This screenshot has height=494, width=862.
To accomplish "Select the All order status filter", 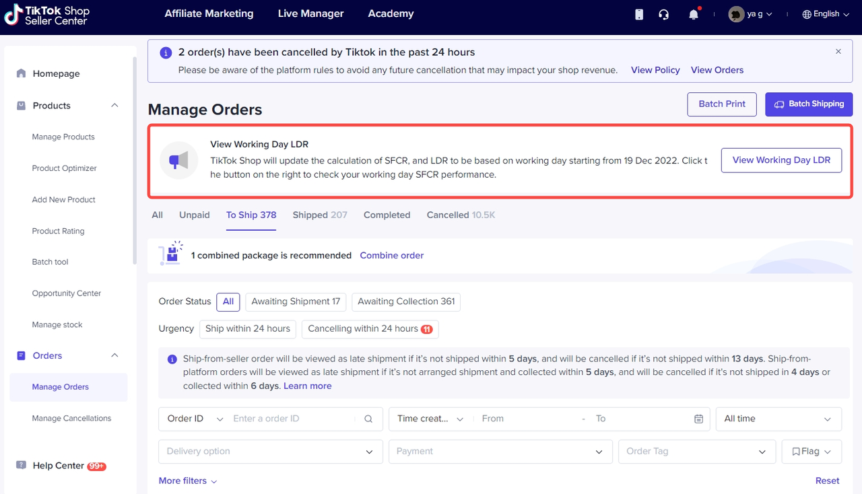I will pos(228,302).
